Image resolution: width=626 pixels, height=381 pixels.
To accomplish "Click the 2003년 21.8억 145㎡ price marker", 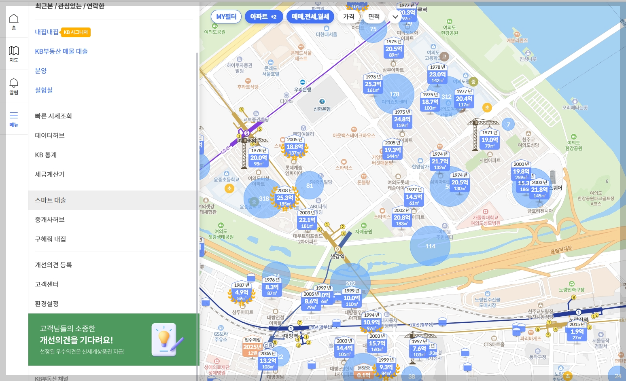I will click(539, 189).
